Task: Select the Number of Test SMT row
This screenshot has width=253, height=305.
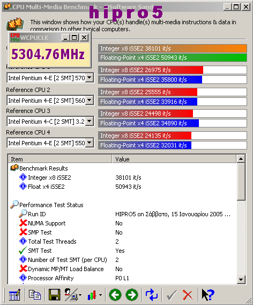Action: [x=122, y=260]
